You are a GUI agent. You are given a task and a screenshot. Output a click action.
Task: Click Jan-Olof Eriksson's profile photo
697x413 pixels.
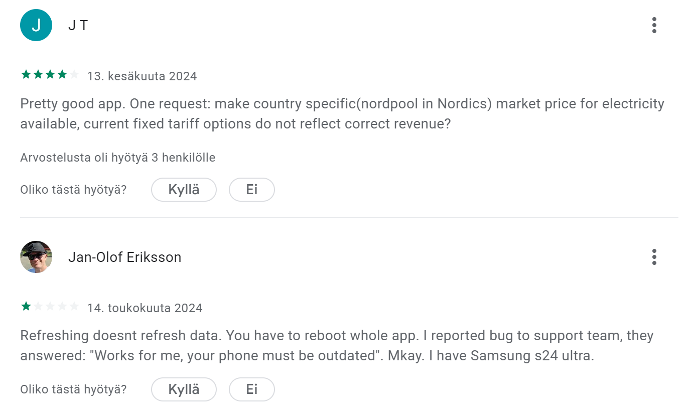coord(36,257)
